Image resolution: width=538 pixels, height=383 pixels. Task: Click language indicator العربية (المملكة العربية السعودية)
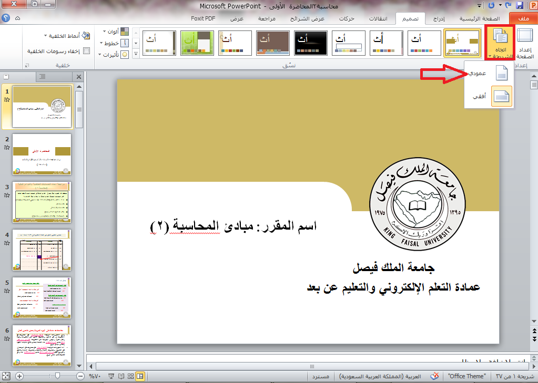(x=380, y=376)
